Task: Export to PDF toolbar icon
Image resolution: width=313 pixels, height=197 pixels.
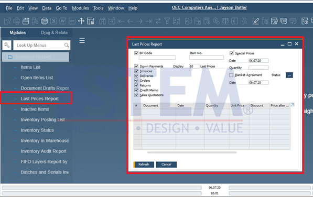Action: click(72, 21)
